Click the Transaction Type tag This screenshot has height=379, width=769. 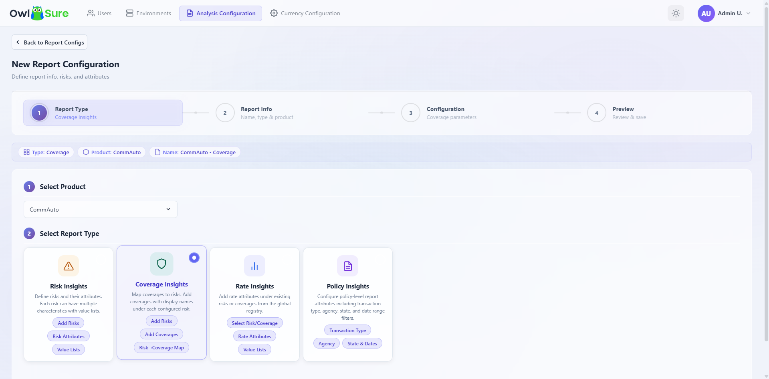[348, 330]
